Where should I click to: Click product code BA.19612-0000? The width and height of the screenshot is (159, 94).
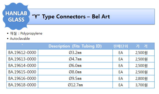tap(22, 52)
